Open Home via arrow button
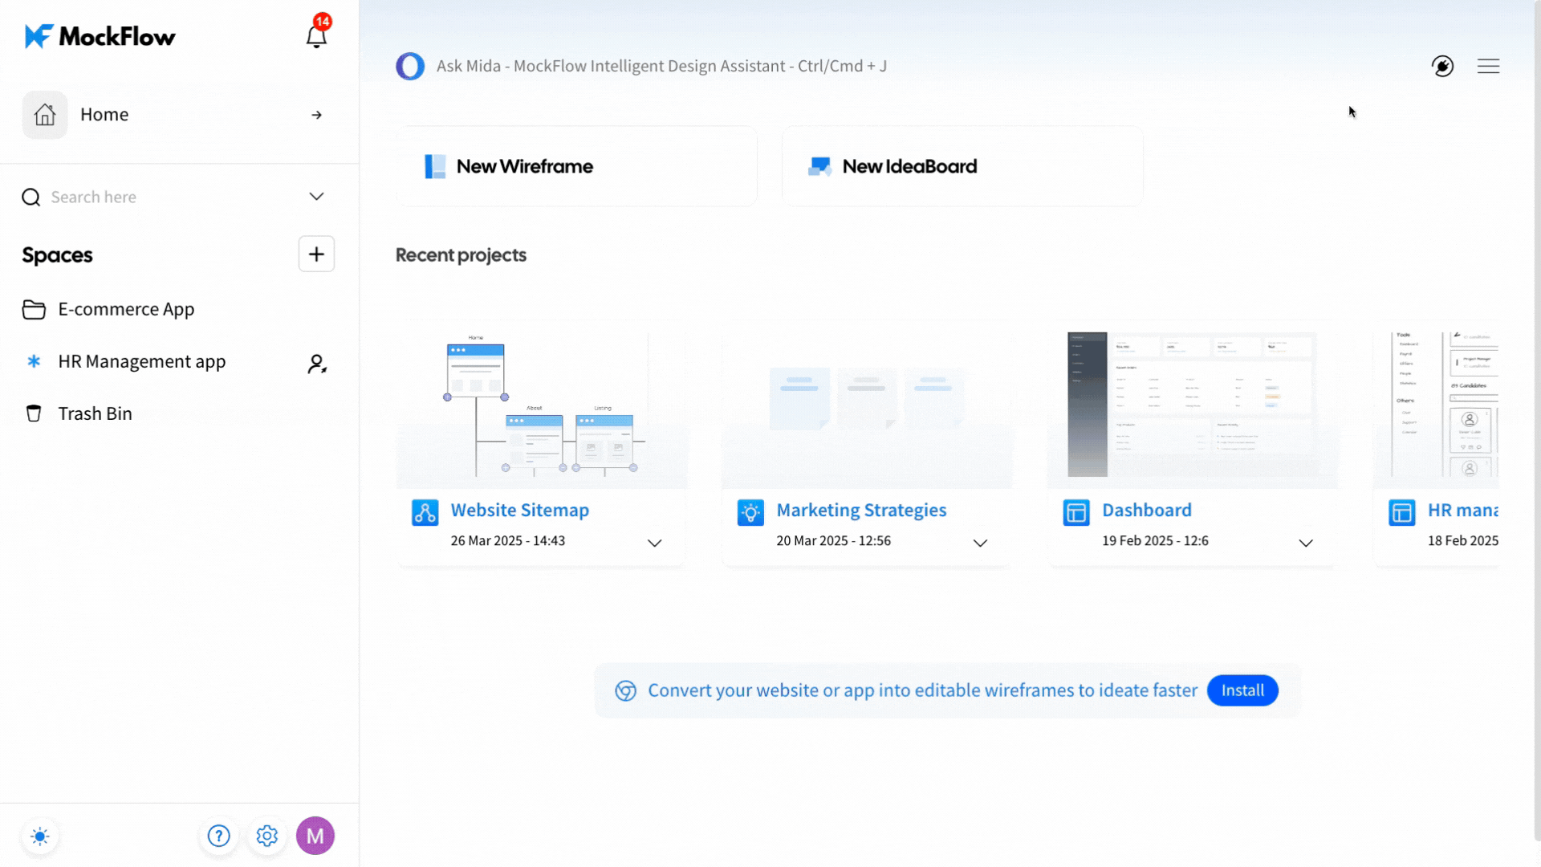The height and width of the screenshot is (867, 1541). click(x=316, y=115)
